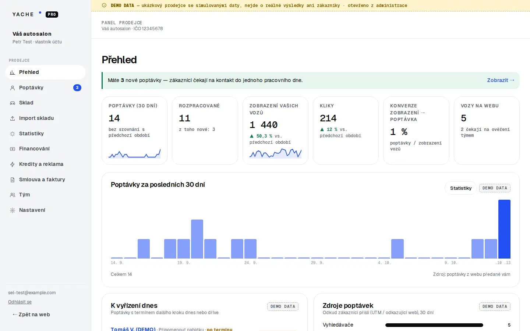This screenshot has height=331, width=530.
Task: Open the Tomáš V. (DEMO) task link
Action: [x=133, y=329]
